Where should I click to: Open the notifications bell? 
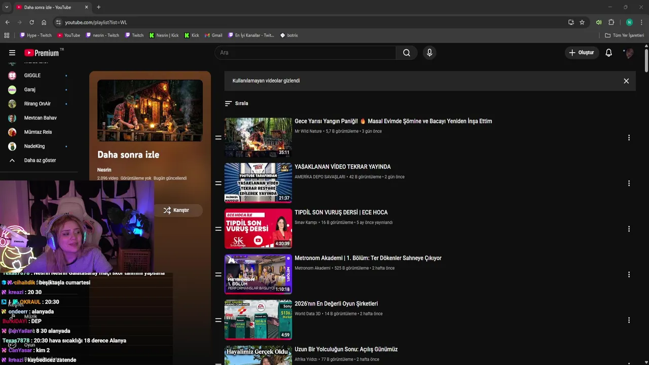tap(609, 53)
